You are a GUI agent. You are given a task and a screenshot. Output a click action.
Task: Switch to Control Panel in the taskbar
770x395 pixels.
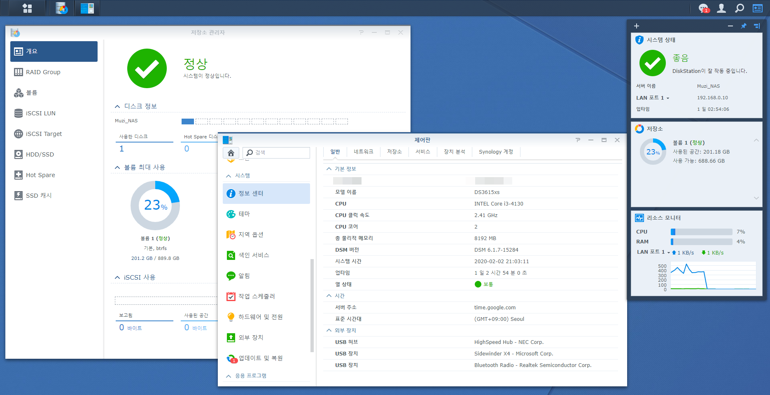87,8
